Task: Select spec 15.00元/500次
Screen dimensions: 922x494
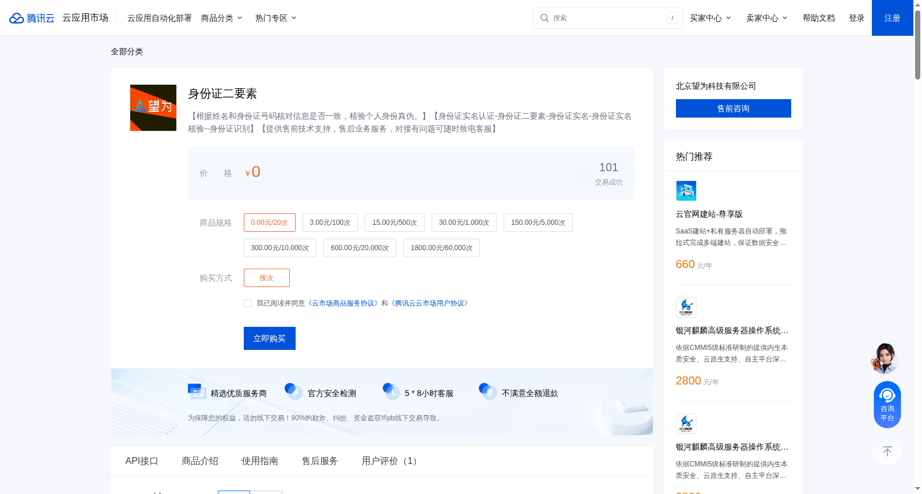Action: pos(395,223)
